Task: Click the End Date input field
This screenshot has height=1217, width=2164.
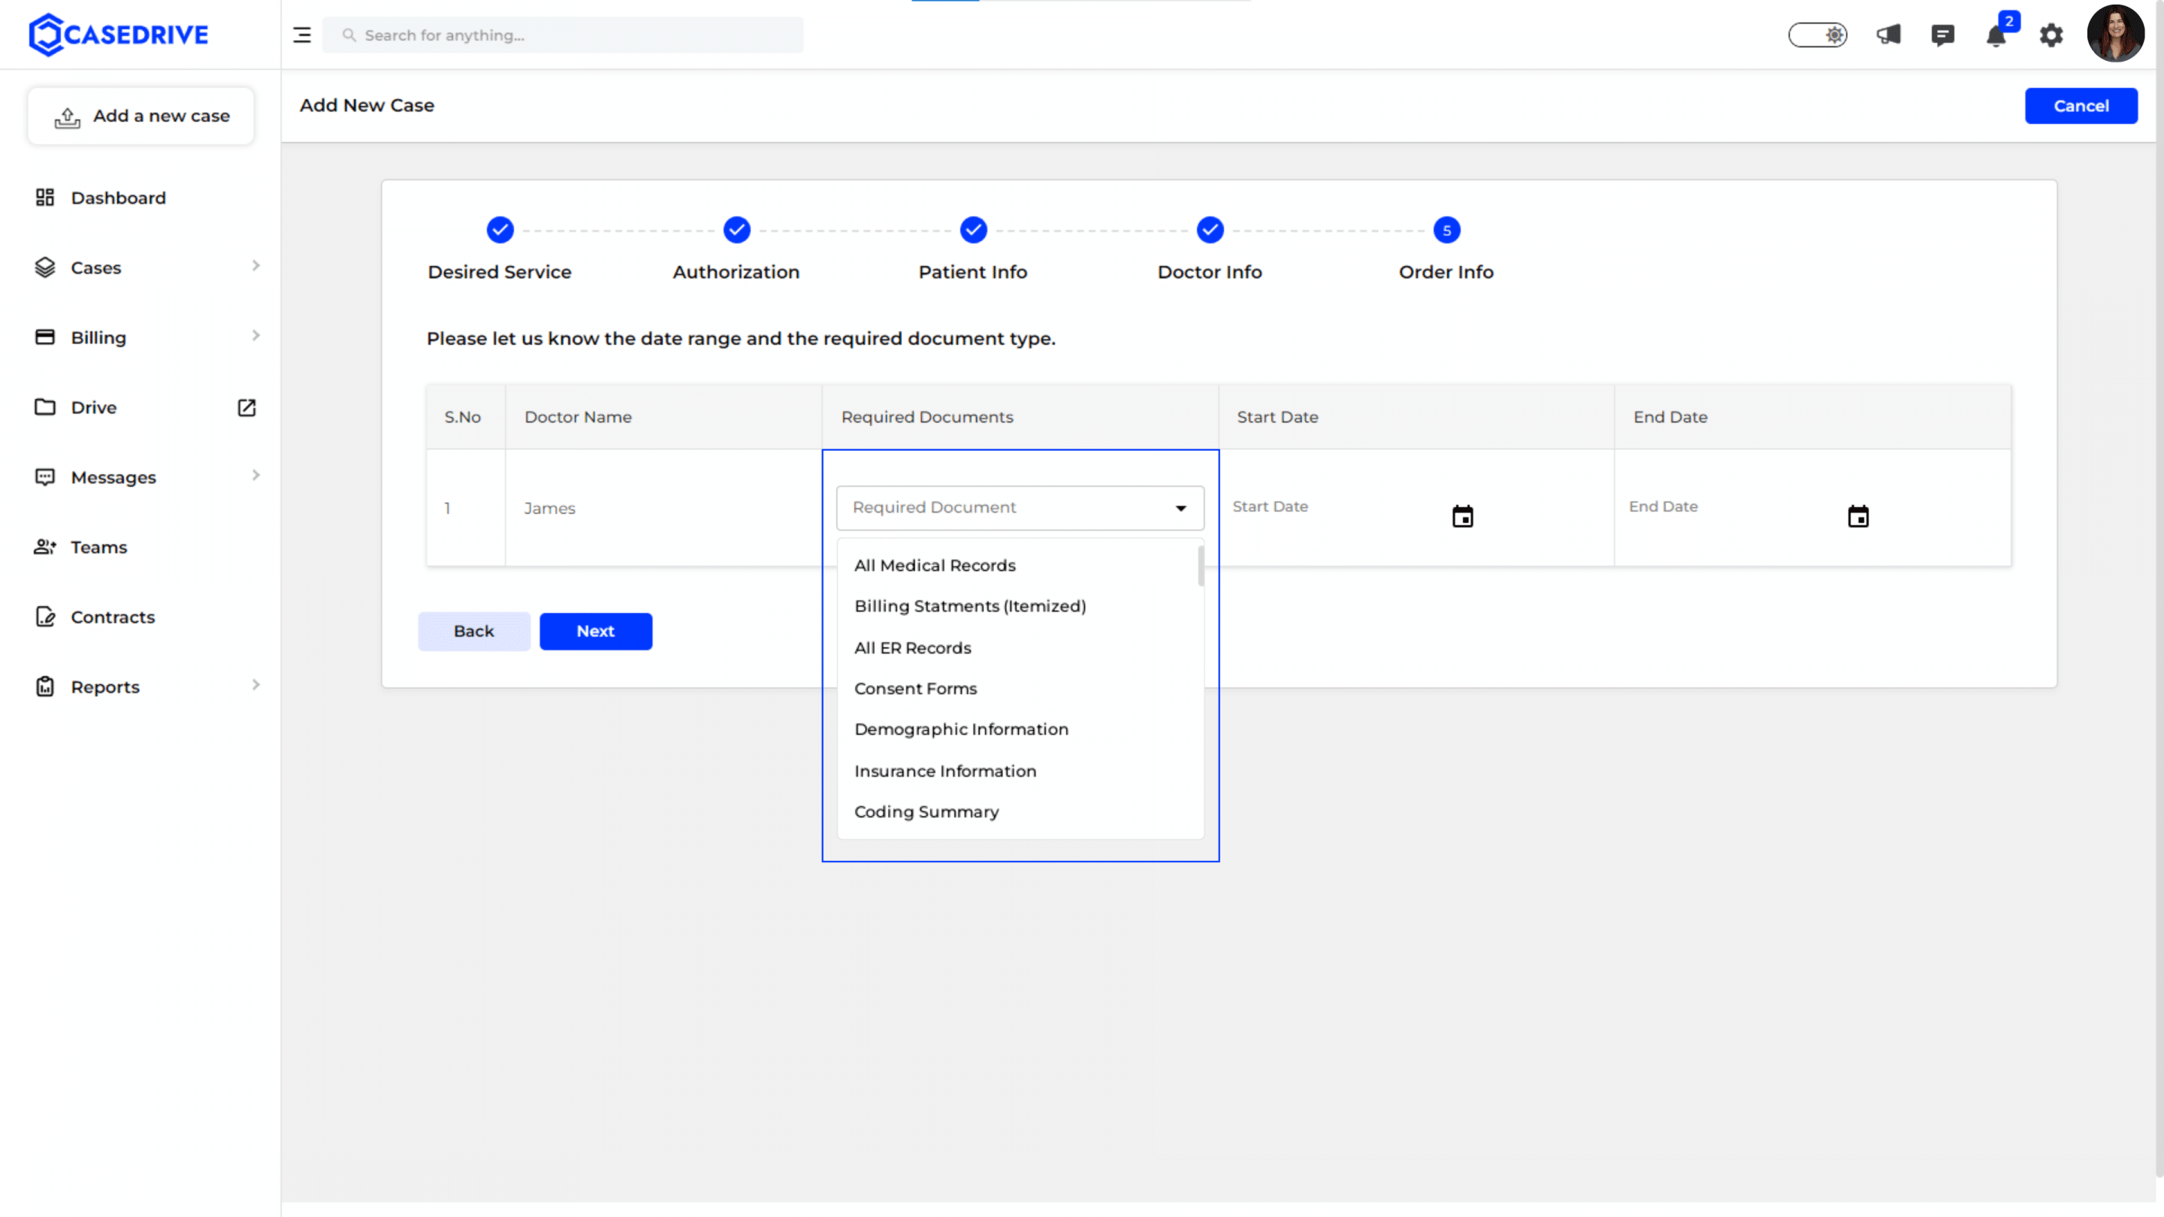Action: click(x=1732, y=506)
